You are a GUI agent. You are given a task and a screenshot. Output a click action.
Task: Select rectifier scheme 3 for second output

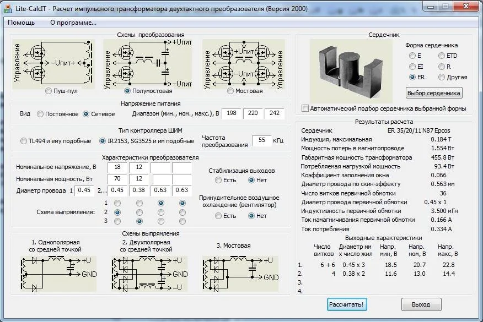tap(139, 221)
